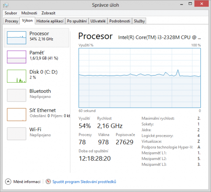This screenshot has width=211, height=192.
Task: Click the Resource Monitor icon at bottom
Action: [48, 181]
